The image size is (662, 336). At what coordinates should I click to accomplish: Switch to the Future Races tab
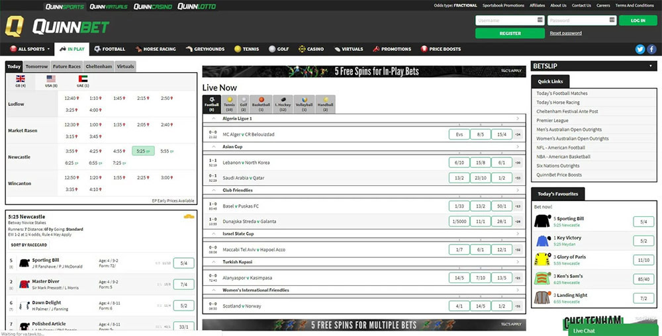coord(67,67)
